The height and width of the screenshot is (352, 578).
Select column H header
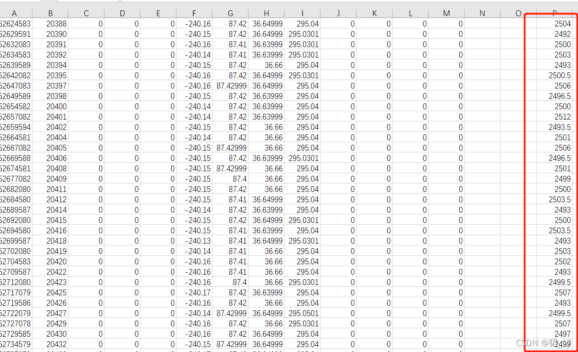[x=266, y=13]
